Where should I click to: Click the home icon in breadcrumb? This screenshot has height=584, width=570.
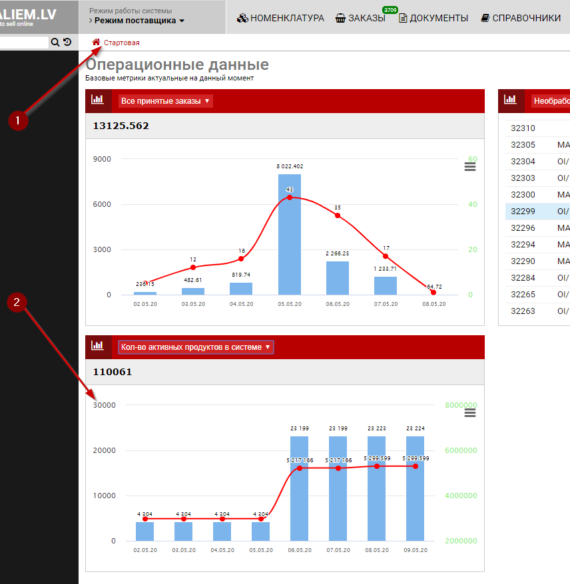tap(97, 43)
